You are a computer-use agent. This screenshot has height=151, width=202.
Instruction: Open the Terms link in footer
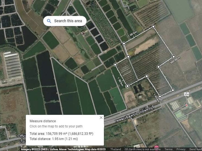tap(168, 149)
